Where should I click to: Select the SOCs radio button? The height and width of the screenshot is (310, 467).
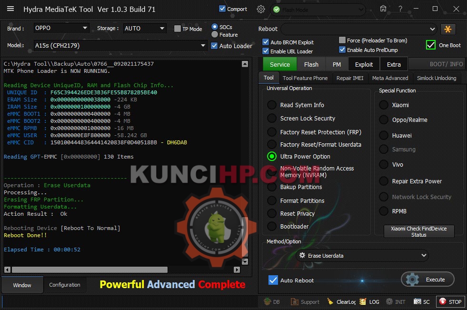[x=214, y=27]
